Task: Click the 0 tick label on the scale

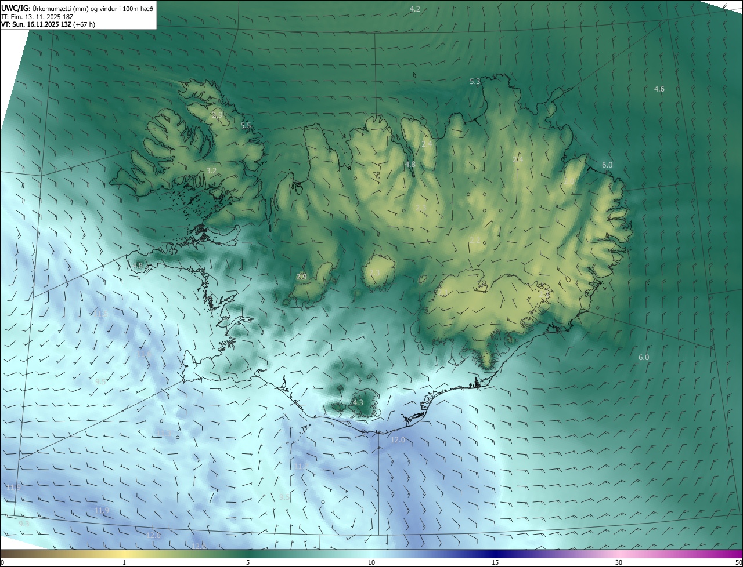Action: click(2, 562)
